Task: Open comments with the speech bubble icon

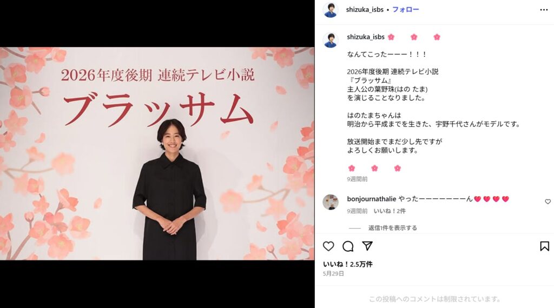Action: point(348,246)
